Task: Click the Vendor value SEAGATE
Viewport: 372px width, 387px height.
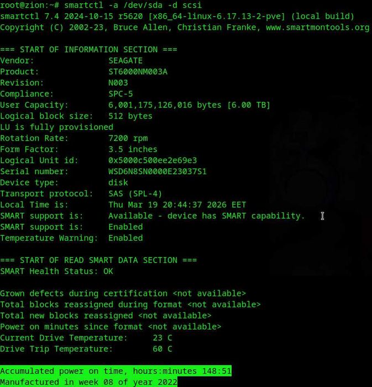Action: coord(125,61)
